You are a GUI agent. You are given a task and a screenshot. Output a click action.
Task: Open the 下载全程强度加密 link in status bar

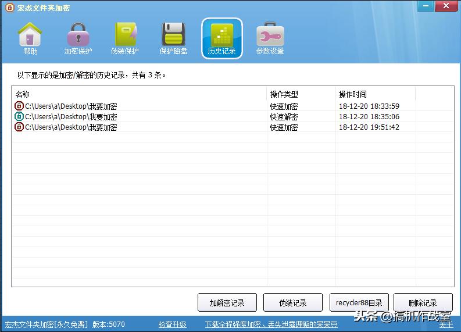tap(271, 324)
